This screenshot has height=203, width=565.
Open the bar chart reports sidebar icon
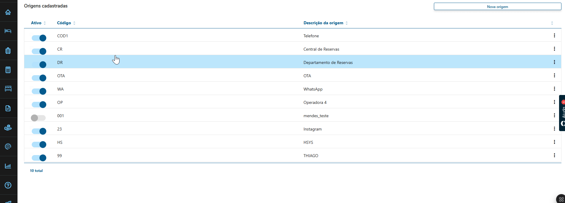[x=8, y=166]
